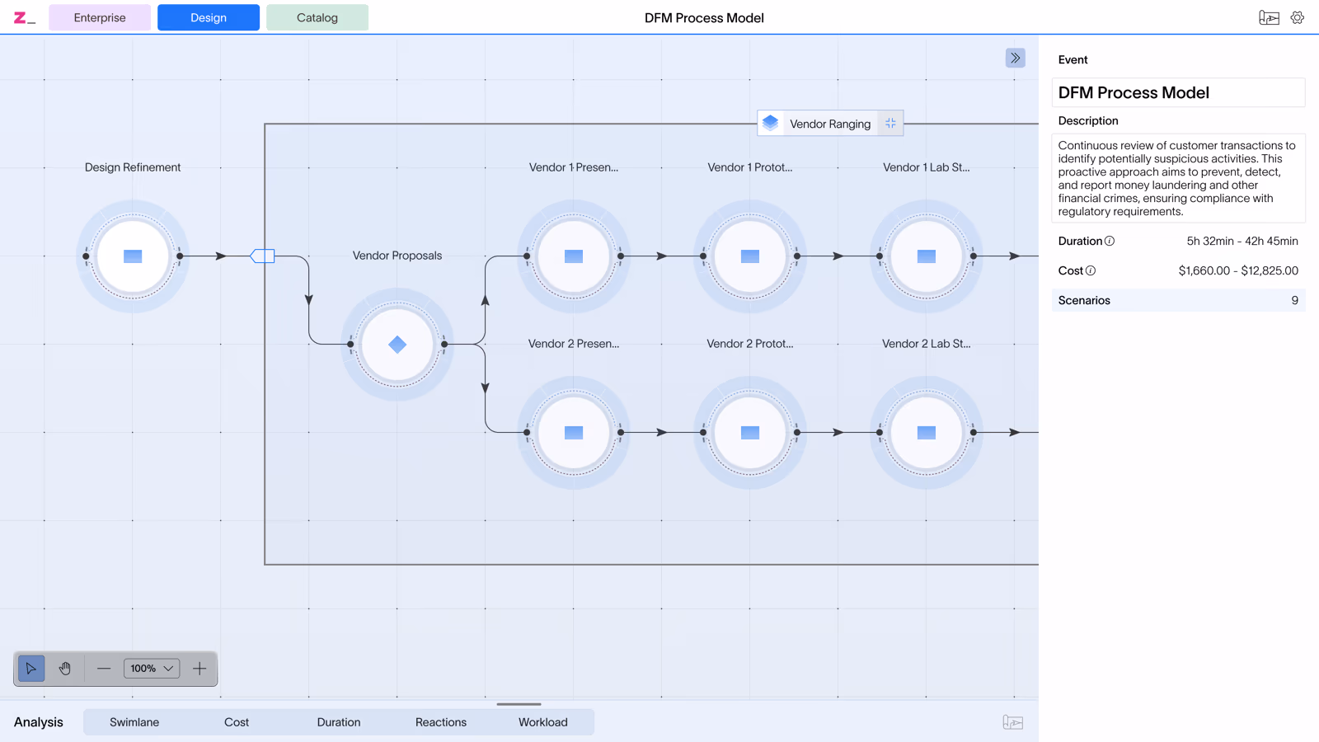Show Duration info tooltip icon

[1110, 241]
